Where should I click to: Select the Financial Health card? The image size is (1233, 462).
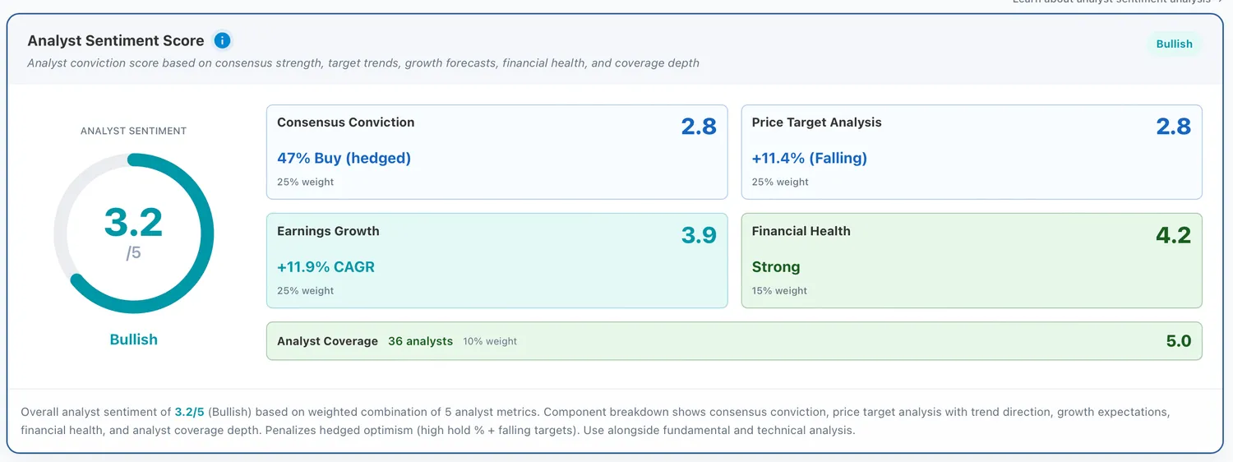972,261
